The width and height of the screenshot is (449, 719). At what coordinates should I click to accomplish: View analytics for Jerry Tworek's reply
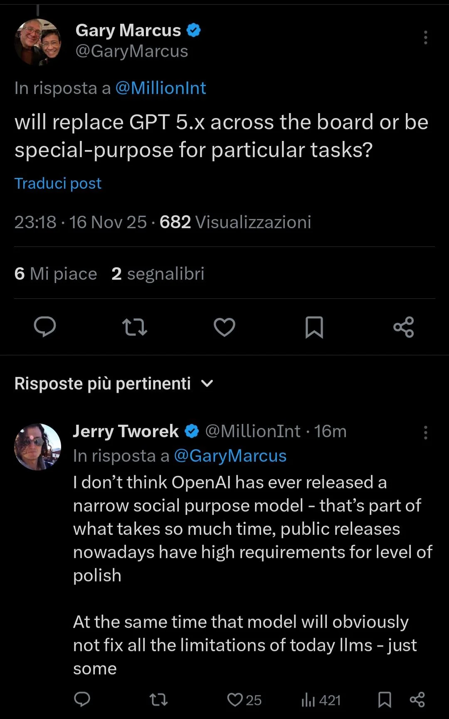coord(321,700)
